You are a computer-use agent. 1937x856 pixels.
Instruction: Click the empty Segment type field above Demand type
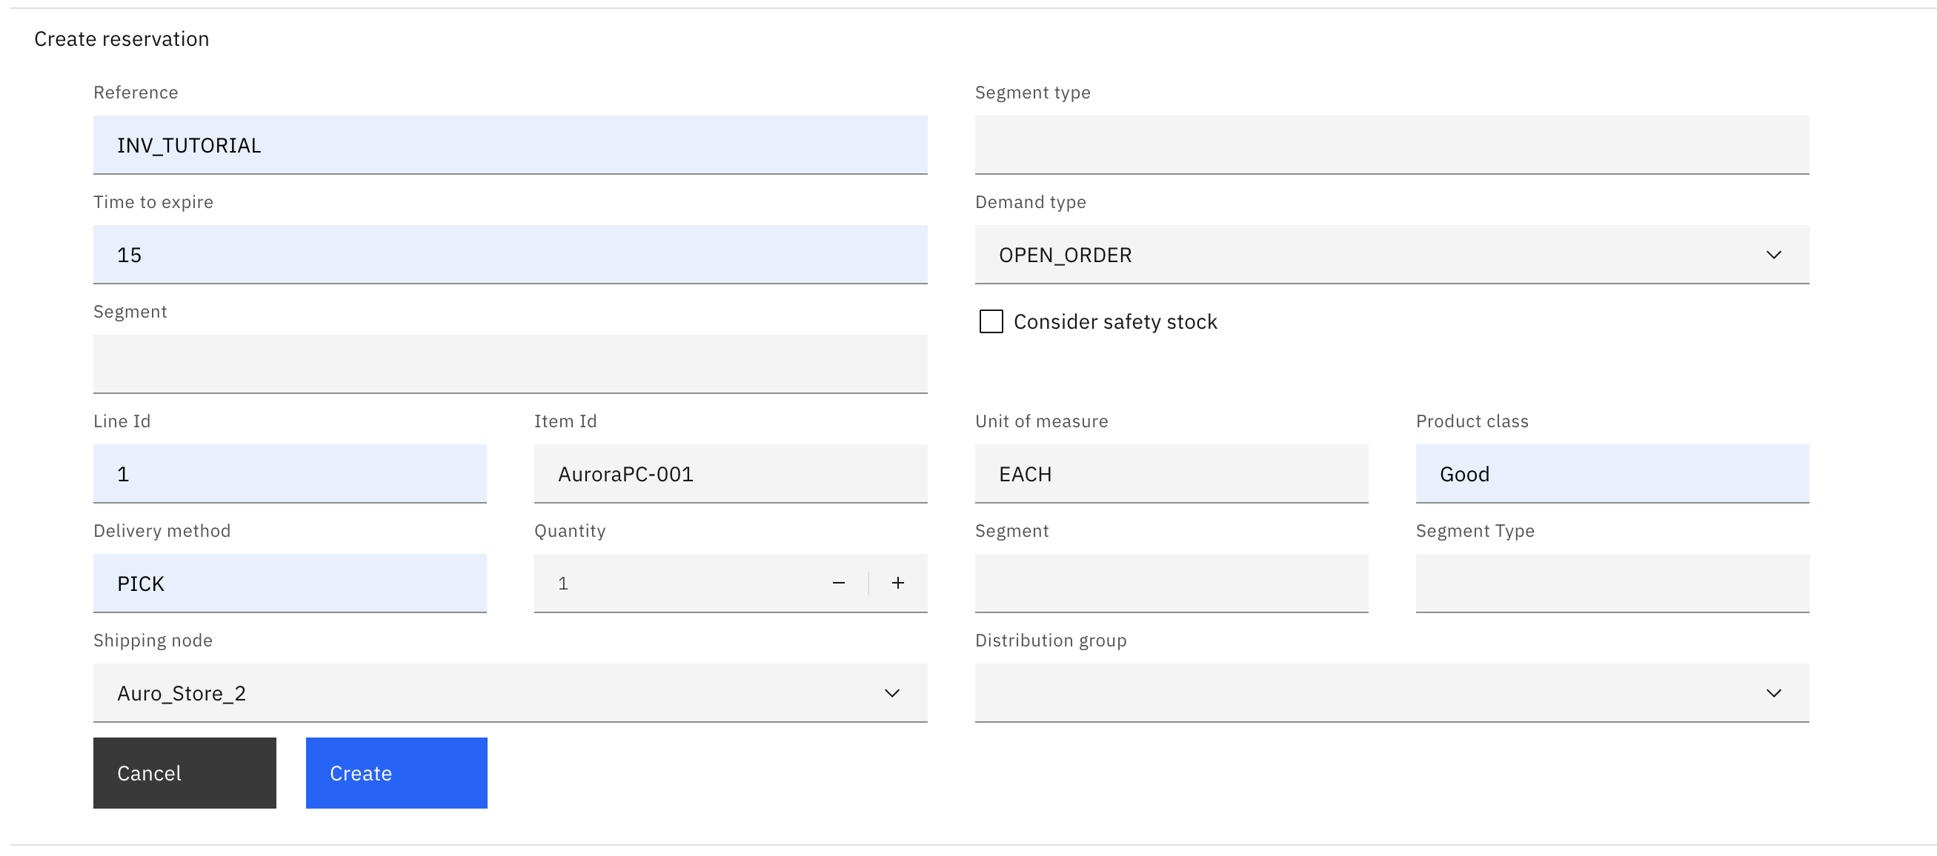(x=1392, y=145)
